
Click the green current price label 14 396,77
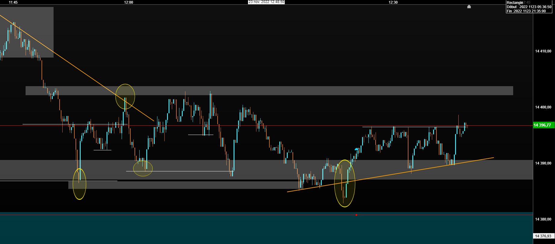coord(544,125)
